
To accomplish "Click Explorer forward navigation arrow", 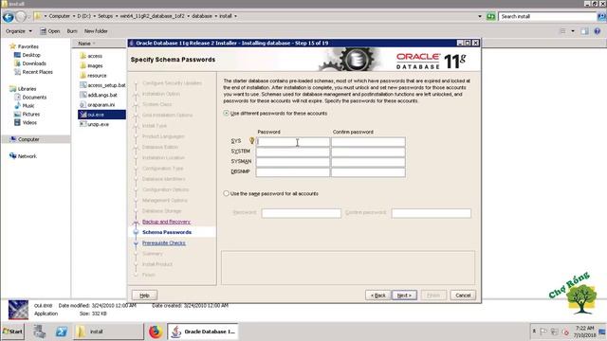I will [21, 17].
